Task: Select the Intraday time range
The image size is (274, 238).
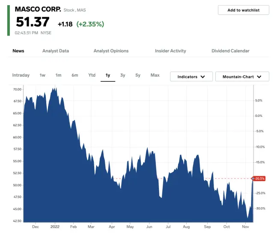Action: (x=21, y=75)
